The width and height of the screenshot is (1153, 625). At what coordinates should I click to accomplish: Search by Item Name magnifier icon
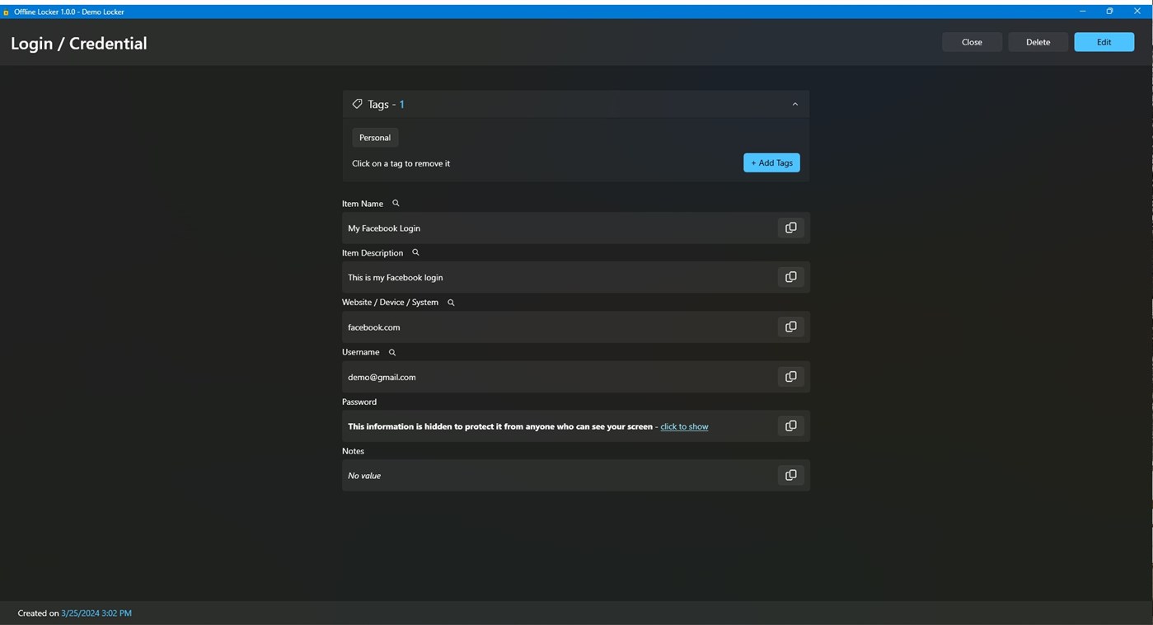coord(396,203)
